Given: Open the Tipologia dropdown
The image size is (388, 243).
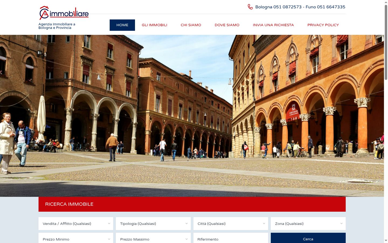Looking at the screenshot, I should pyautogui.click(x=153, y=224).
